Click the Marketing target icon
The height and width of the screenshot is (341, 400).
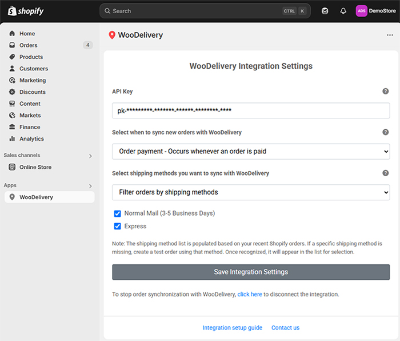(x=12, y=80)
